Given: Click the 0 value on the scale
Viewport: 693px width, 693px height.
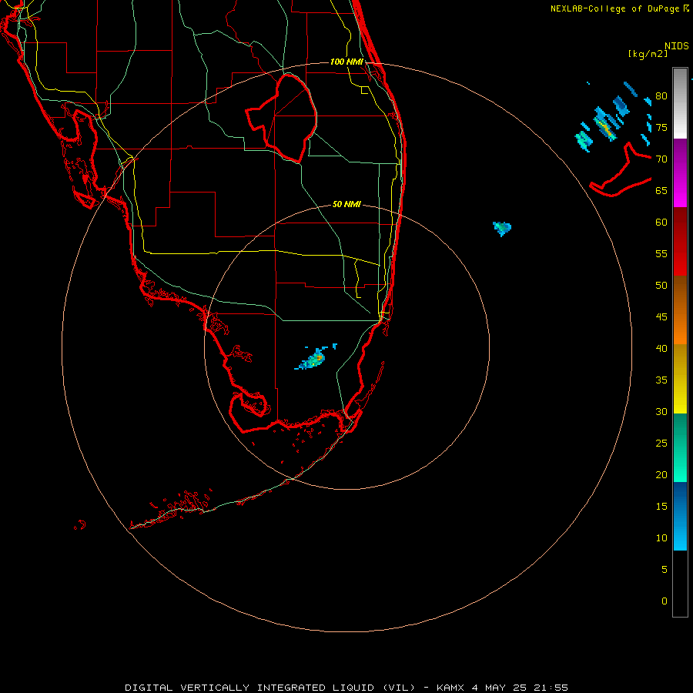Looking at the screenshot, I should pos(665,601).
